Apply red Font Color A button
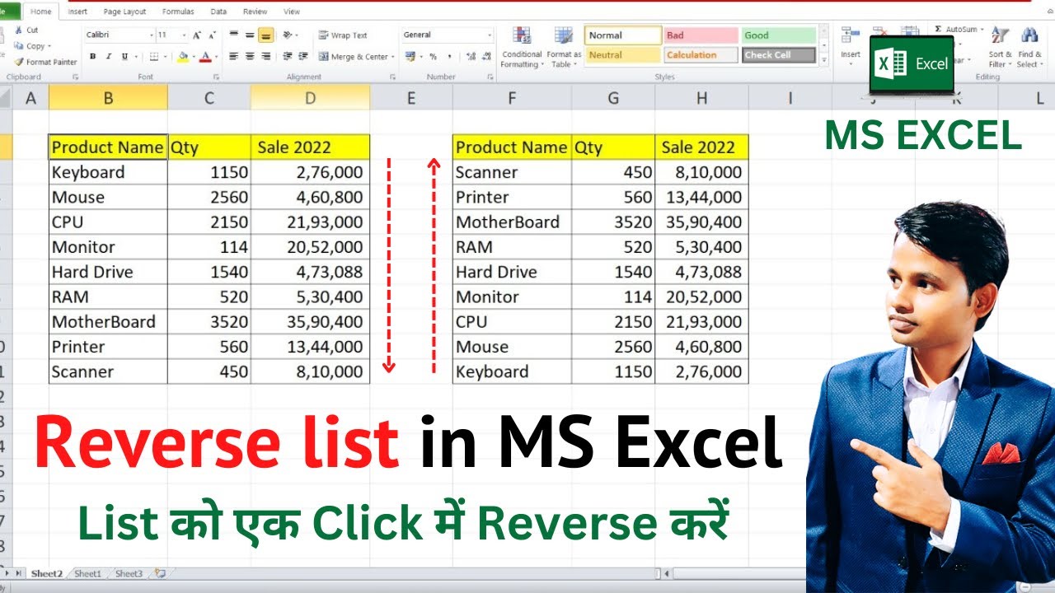The image size is (1055, 593). (x=204, y=57)
